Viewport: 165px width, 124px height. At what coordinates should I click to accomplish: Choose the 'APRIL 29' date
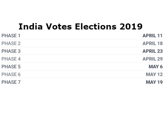[153, 59]
